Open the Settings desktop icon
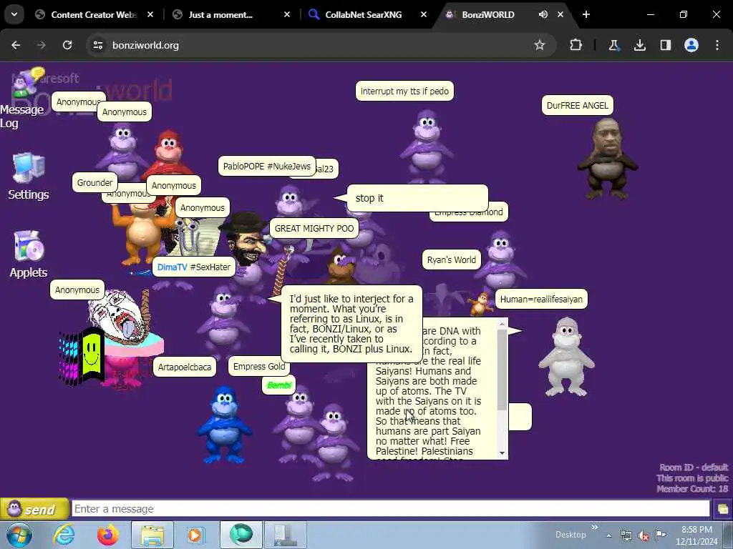The image size is (733, 549). 28,177
